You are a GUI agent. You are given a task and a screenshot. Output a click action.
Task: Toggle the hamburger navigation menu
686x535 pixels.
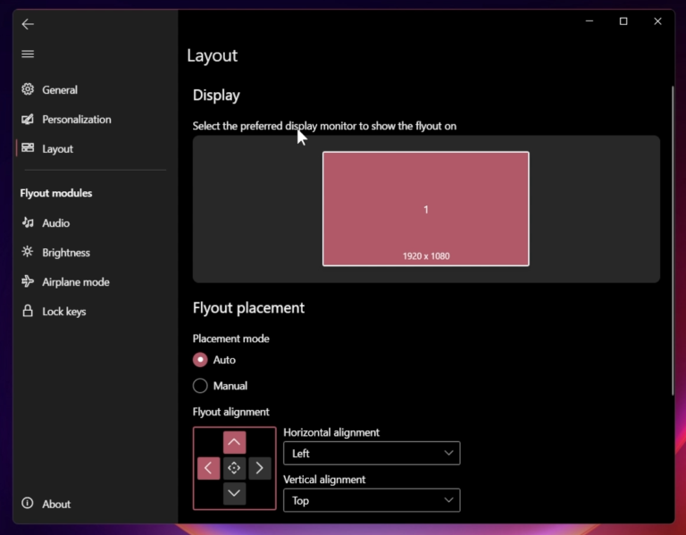(x=28, y=54)
